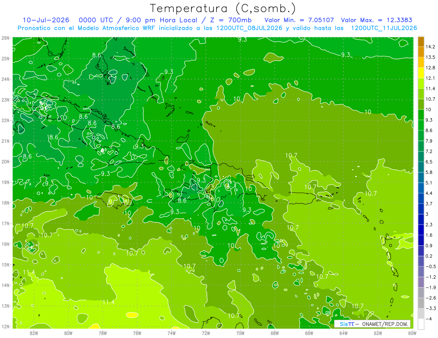Screen dimensions: 438x338
Task: Click the 76W longitude axis label
Action: (x=137, y=333)
